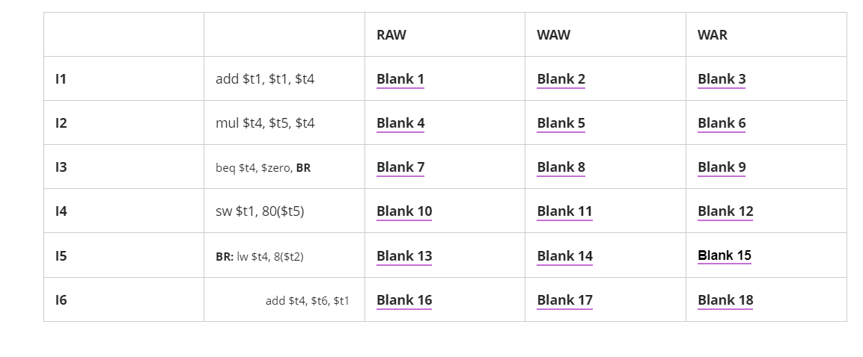
Task: Open Blank 16 in the I6 row
Action: (404, 300)
